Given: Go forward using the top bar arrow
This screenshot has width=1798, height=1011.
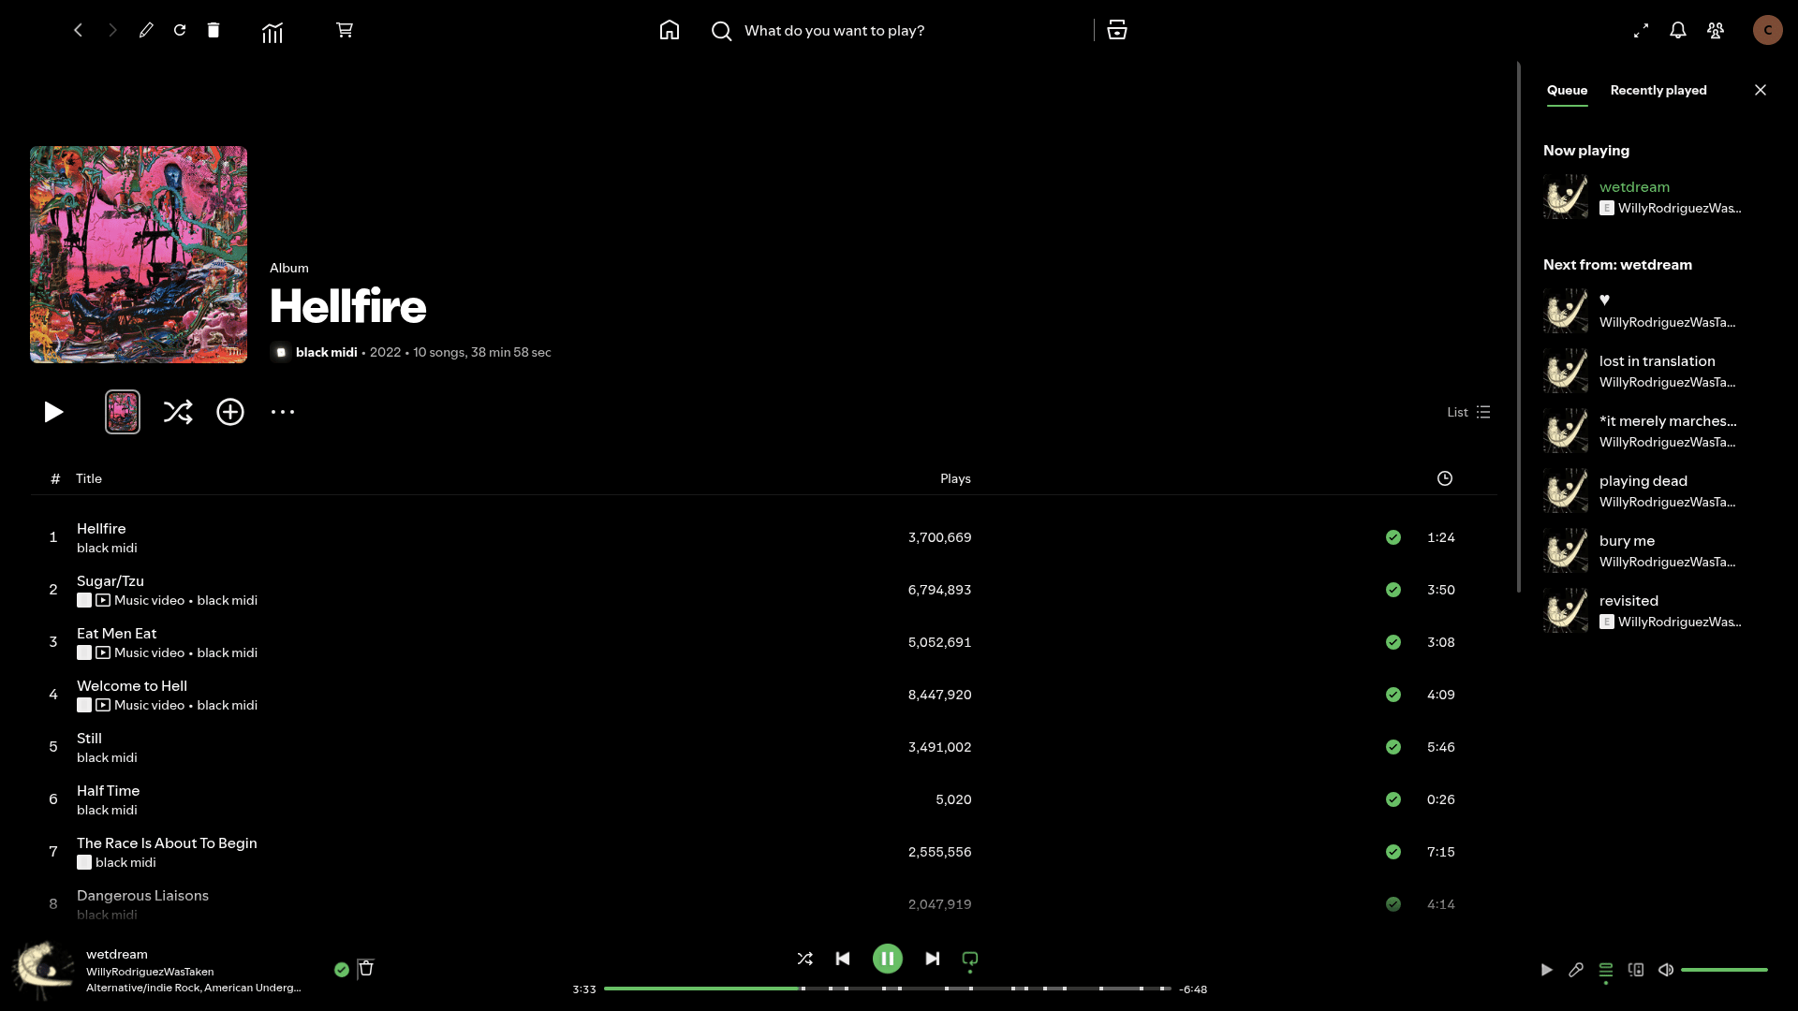Looking at the screenshot, I should 112,30.
